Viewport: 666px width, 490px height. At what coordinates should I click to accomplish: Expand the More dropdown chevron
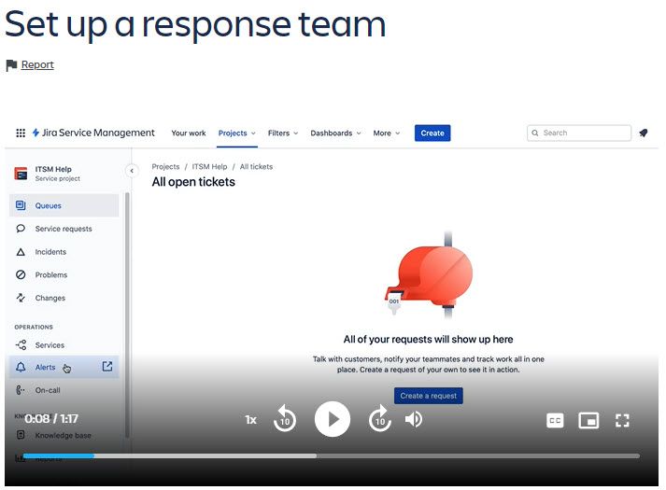point(398,133)
